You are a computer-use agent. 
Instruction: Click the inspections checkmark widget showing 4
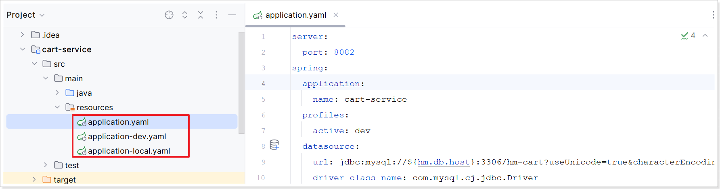[x=689, y=36]
